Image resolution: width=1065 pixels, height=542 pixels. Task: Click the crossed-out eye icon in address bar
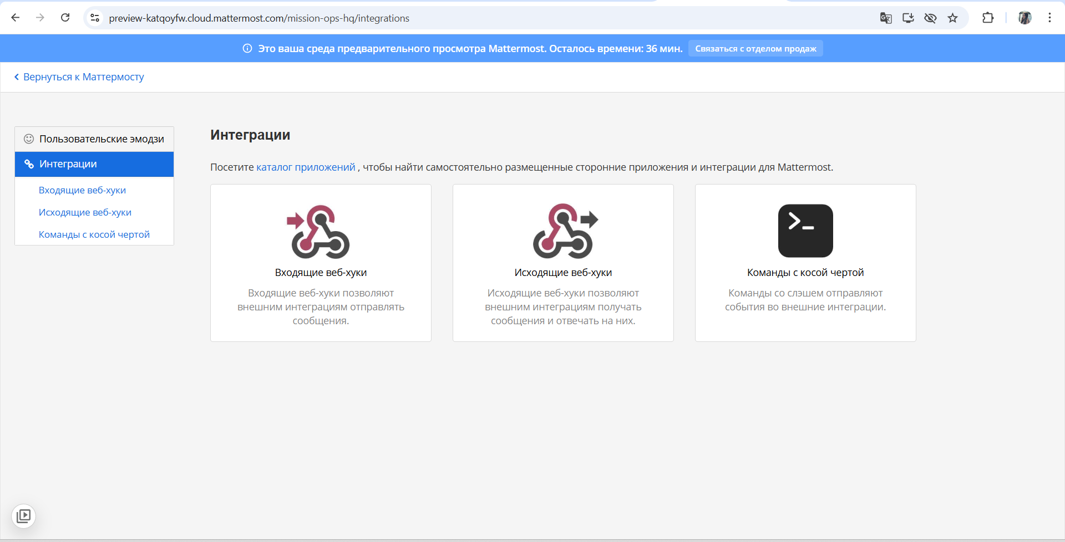930,18
